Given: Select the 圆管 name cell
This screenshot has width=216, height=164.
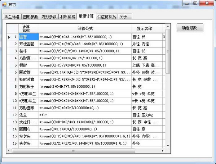Looking at the screenshot, I should (x=29, y=37).
